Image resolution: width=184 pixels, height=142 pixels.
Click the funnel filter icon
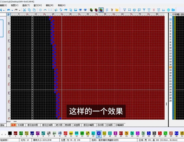[144, 10]
